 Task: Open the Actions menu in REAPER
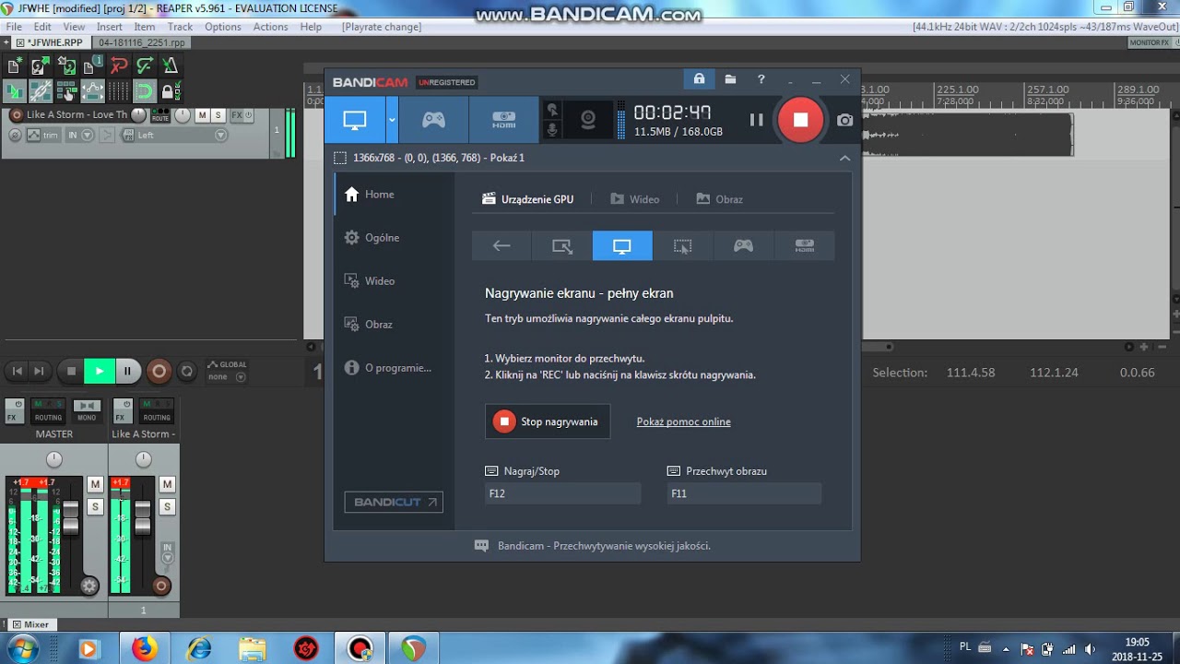click(x=270, y=27)
